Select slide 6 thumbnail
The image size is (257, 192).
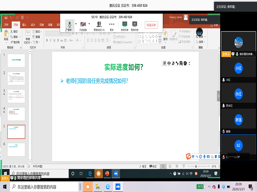coord(16,149)
